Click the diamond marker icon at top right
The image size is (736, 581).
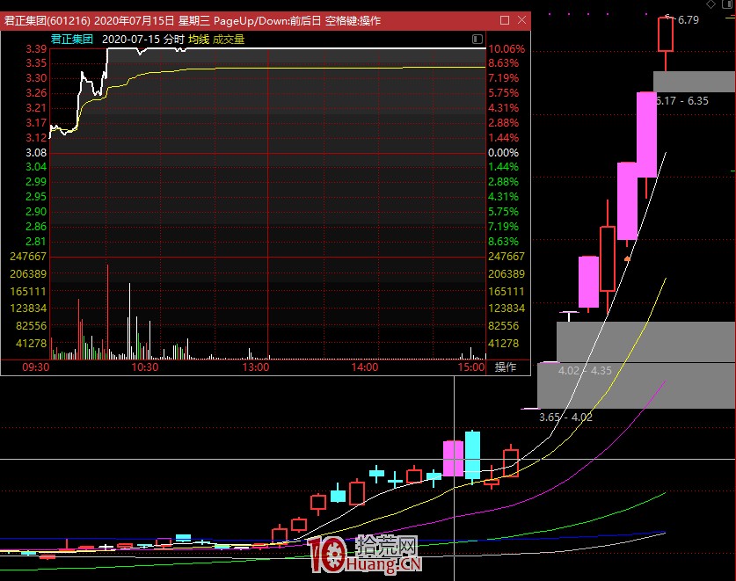tap(710, 5)
